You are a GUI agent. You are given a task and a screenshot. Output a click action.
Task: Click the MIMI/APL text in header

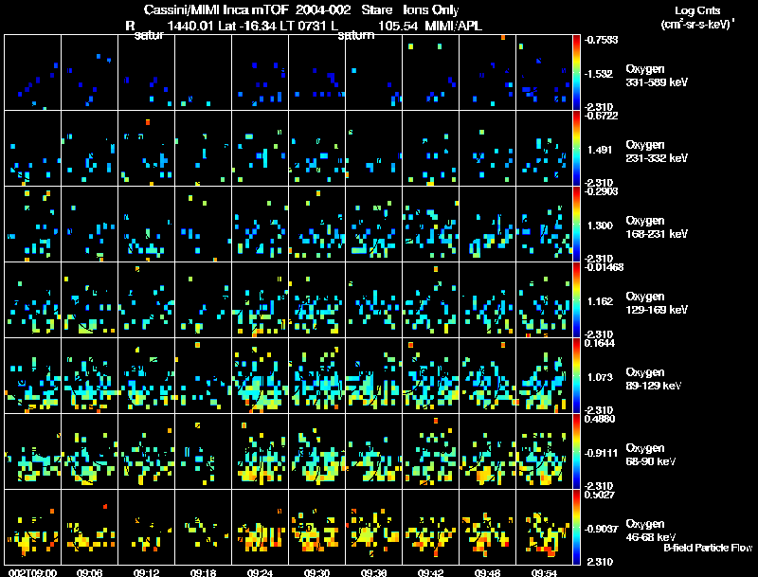tap(454, 26)
